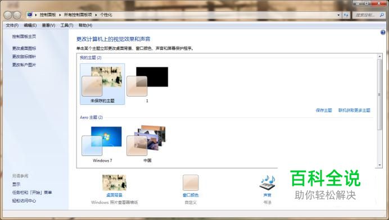Viewport: 389px width, 220px height.
Task: Click the 保存主题 link
Action: 324,110
